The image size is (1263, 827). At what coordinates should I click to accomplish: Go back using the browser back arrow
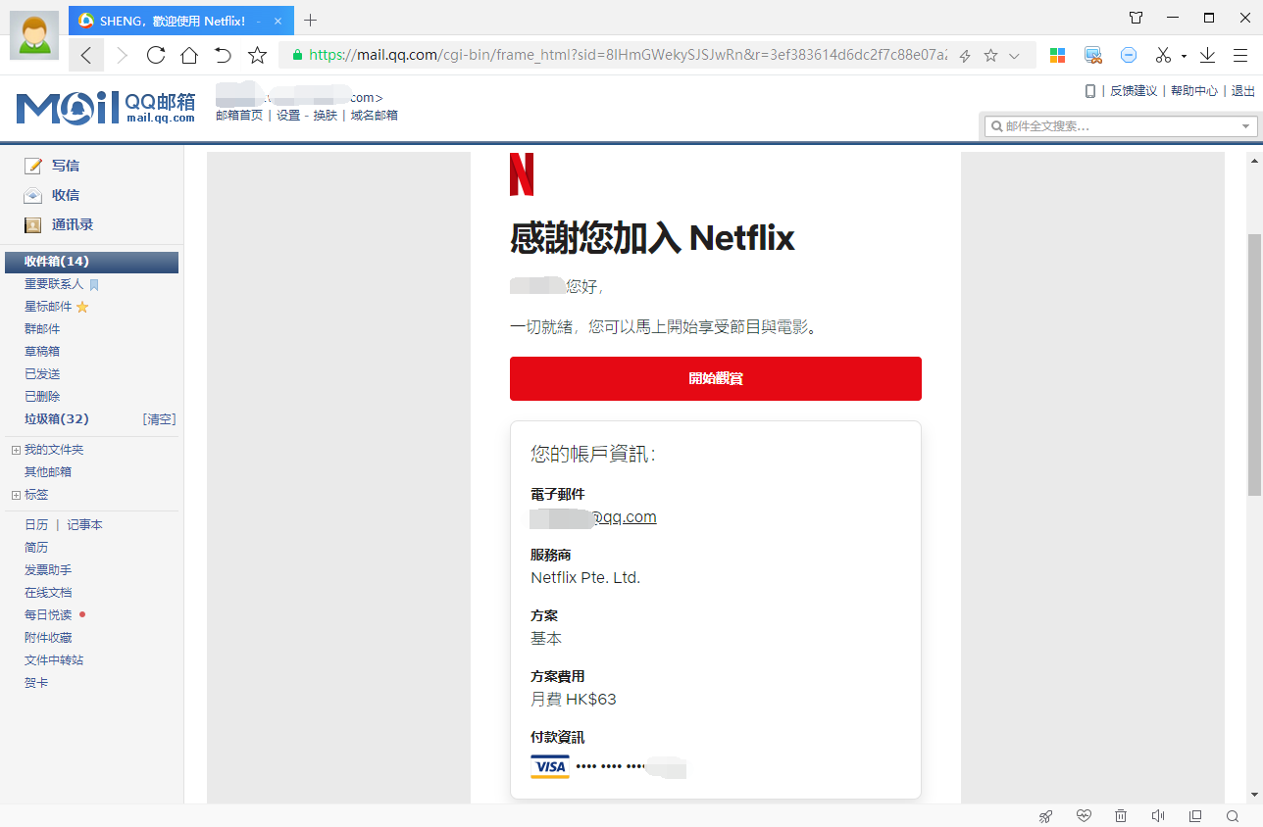86,56
